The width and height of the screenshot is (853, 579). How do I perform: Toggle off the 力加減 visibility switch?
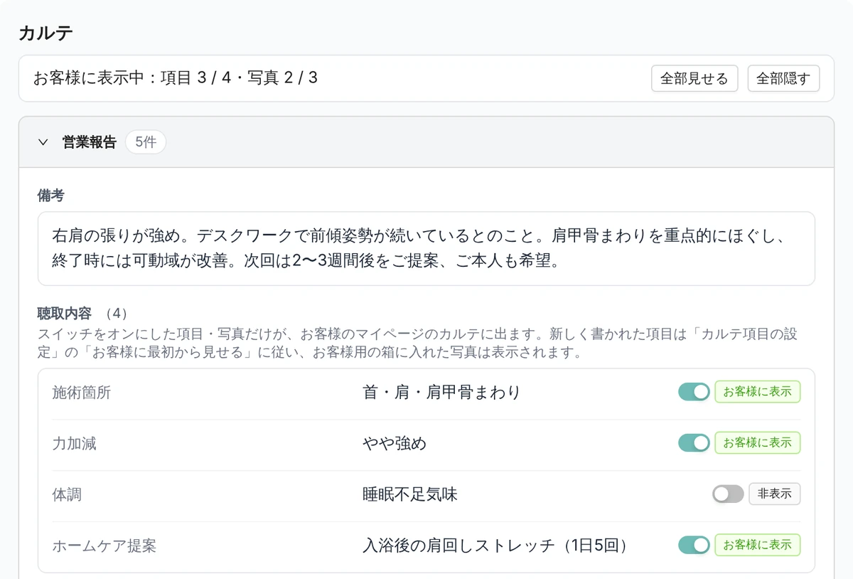[x=694, y=443]
